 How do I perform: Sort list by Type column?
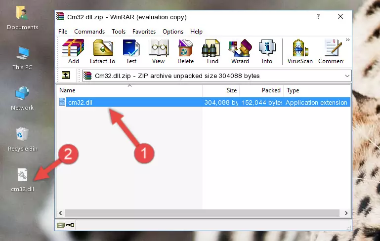pyautogui.click(x=317, y=90)
